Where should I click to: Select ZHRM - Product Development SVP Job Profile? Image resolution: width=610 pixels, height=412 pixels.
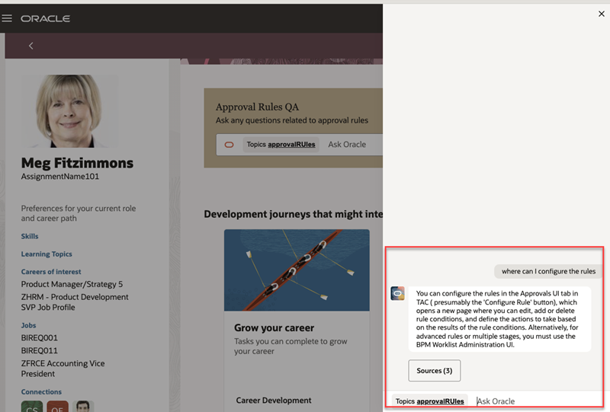(75, 302)
